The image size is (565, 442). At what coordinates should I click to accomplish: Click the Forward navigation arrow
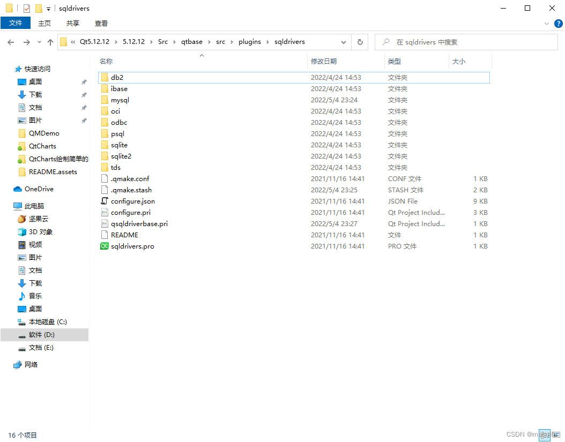tap(27, 42)
